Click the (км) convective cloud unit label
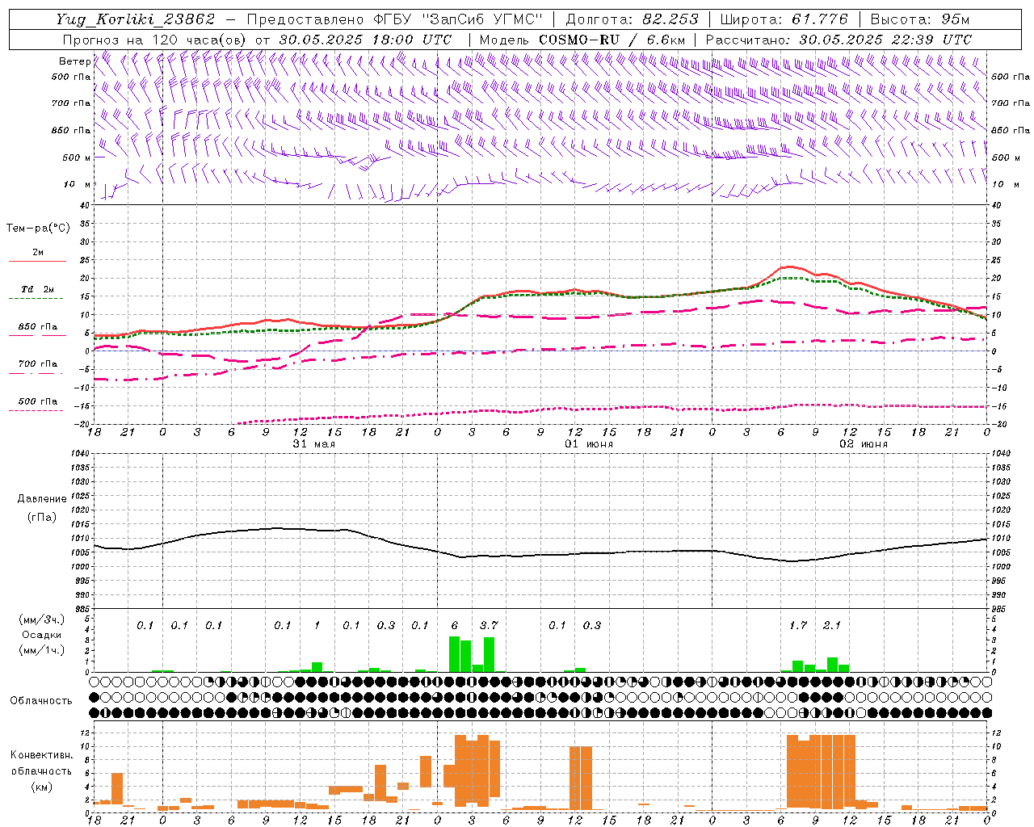This screenshot has width=1034, height=827. pos(41,787)
